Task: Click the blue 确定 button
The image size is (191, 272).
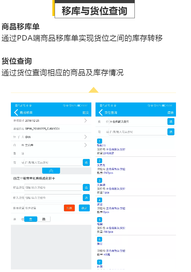Action: click(84, 208)
